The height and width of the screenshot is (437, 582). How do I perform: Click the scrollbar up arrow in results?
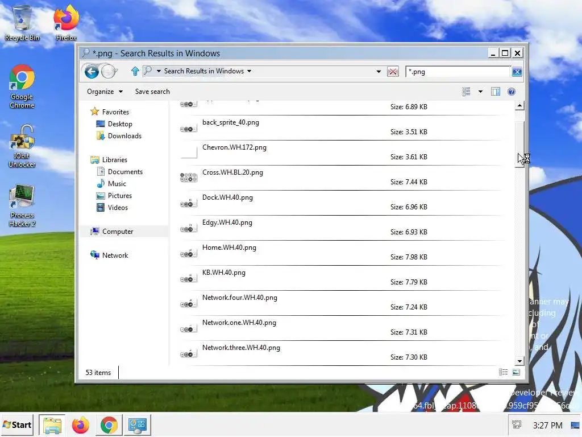(x=519, y=106)
